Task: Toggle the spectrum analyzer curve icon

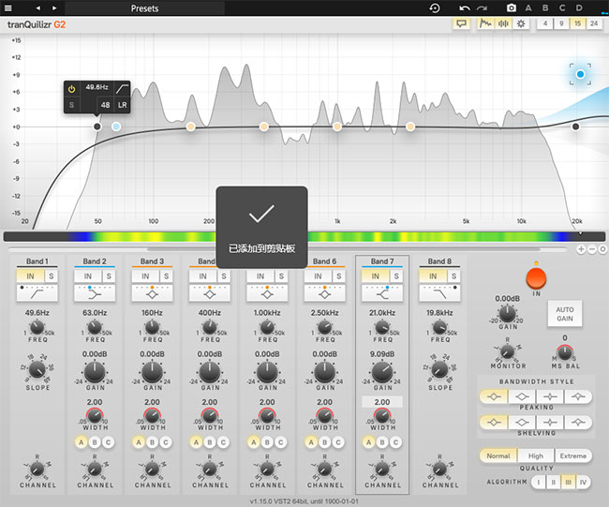Action: point(485,23)
